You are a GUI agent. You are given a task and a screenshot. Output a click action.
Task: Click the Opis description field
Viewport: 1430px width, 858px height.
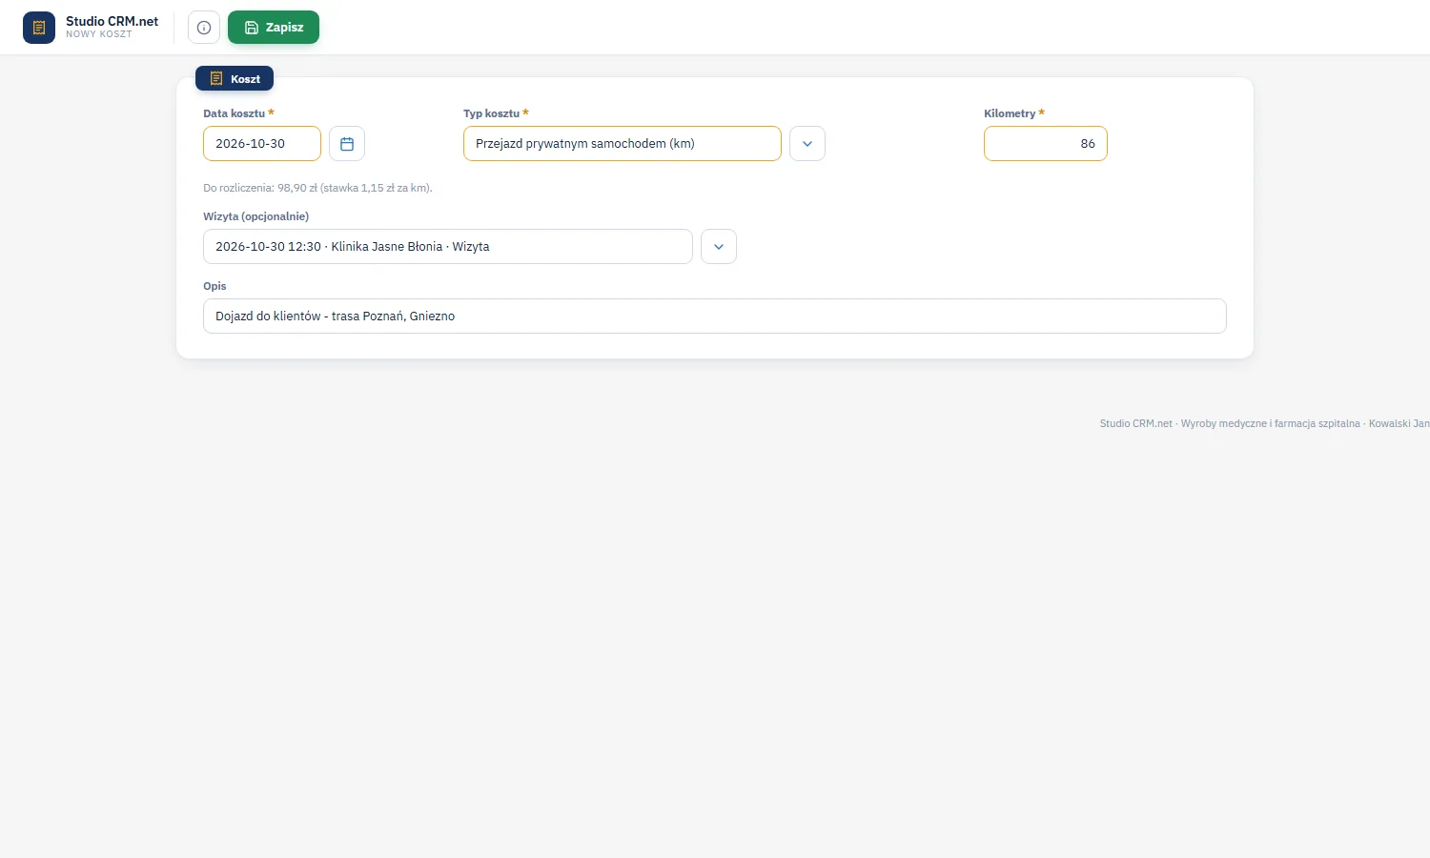(715, 317)
